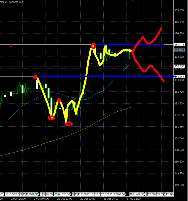Select the red circle at the lowest swing low
The image size is (188, 201).
[69, 124]
